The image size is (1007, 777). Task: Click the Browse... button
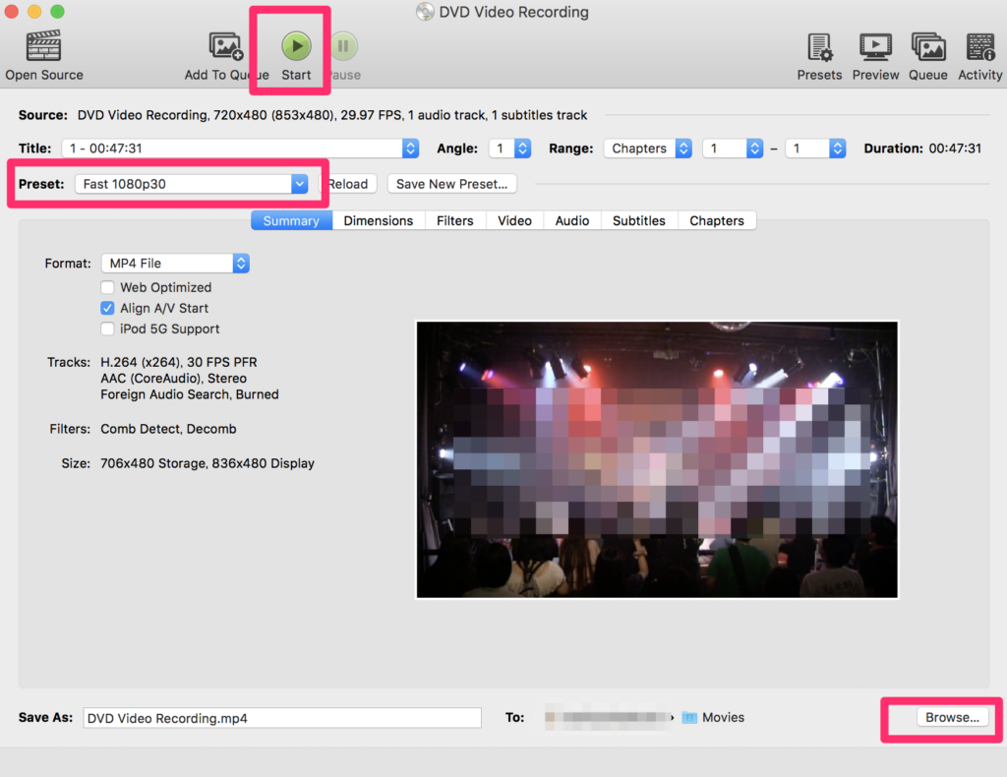[952, 718]
